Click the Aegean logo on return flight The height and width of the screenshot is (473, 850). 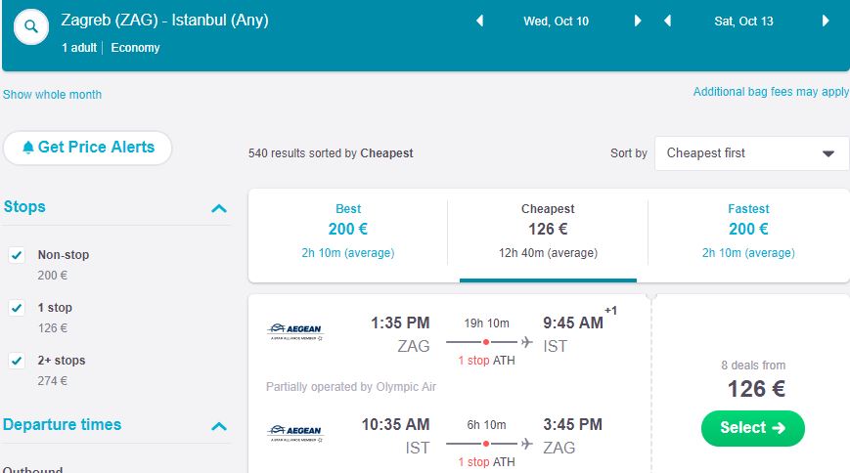294,433
